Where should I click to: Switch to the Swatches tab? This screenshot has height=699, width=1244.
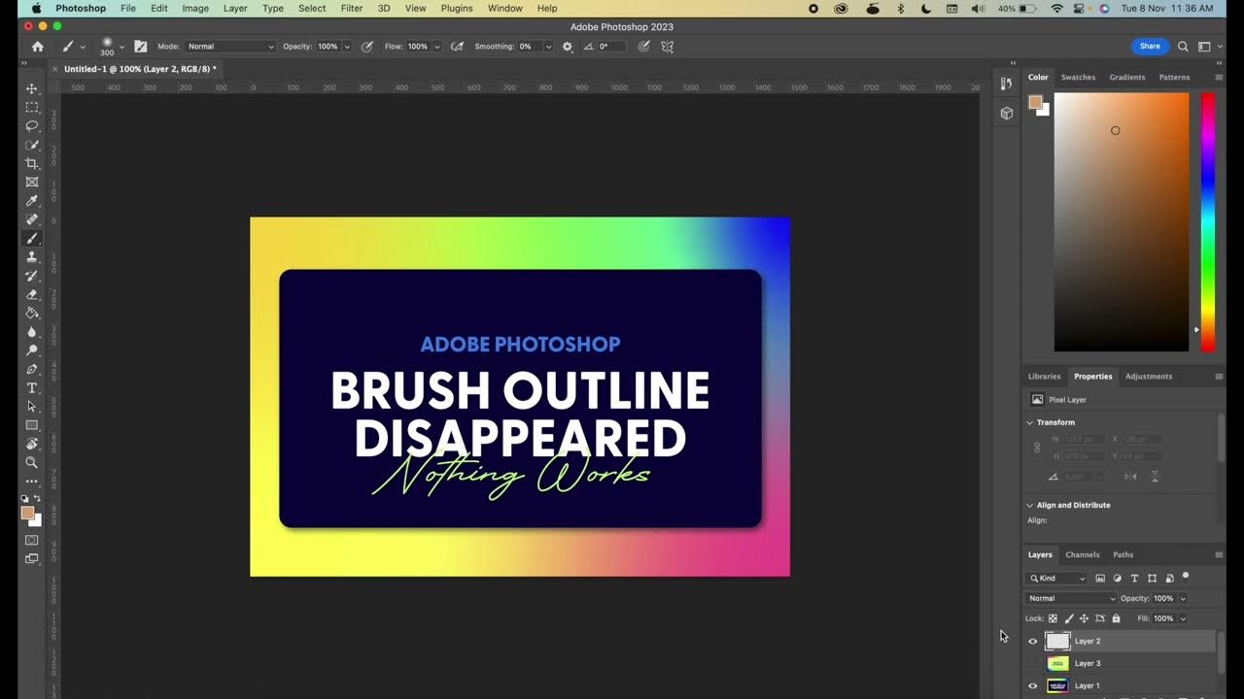click(x=1078, y=77)
